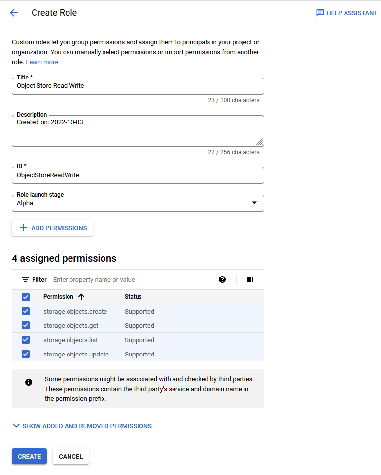Deselect the storage.objects.list checkbox
The height and width of the screenshot is (475, 381).
point(26,340)
